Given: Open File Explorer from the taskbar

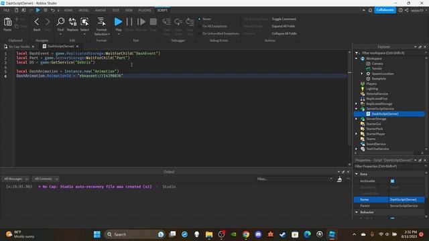Looking at the screenshot, I should tap(209, 234).
